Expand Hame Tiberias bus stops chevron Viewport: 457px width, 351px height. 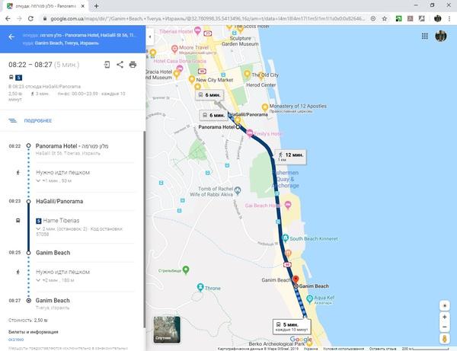pos(38,229)
